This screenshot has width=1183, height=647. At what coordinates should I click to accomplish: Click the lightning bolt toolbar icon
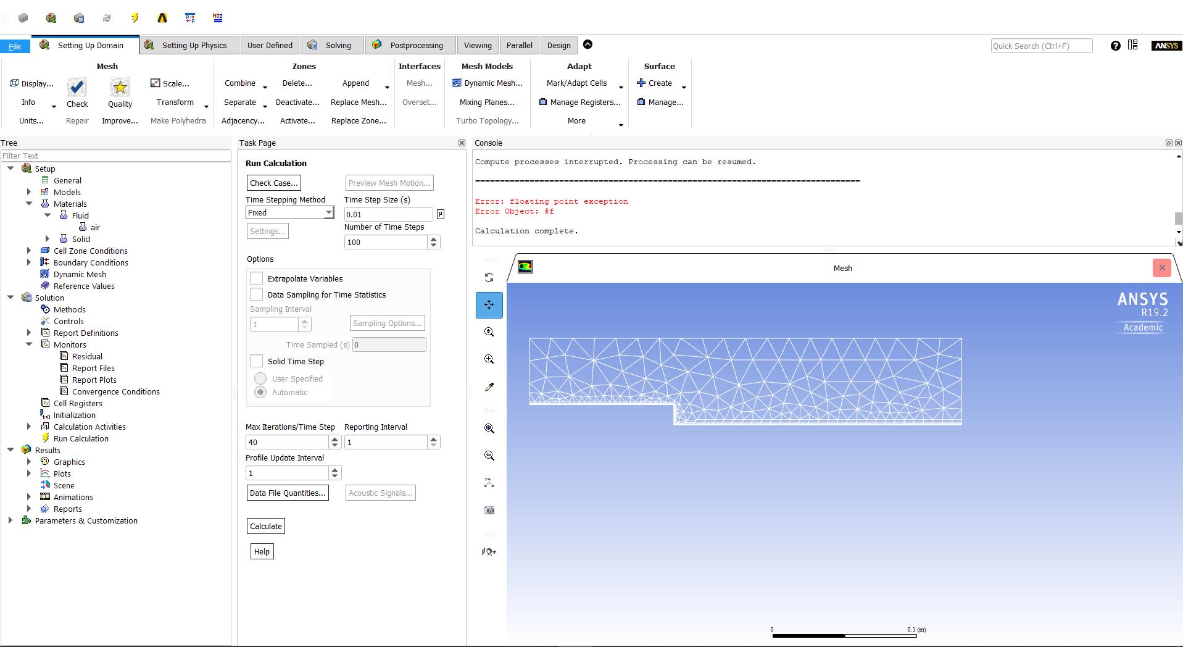(135, 18)
